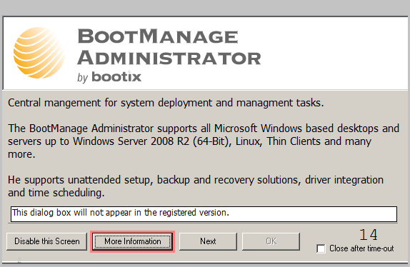410x267 pixels.
Task: Click the 'by bootix' branding text
Action: coord(109,77)
